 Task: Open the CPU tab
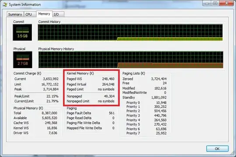[x=30, y=14]
